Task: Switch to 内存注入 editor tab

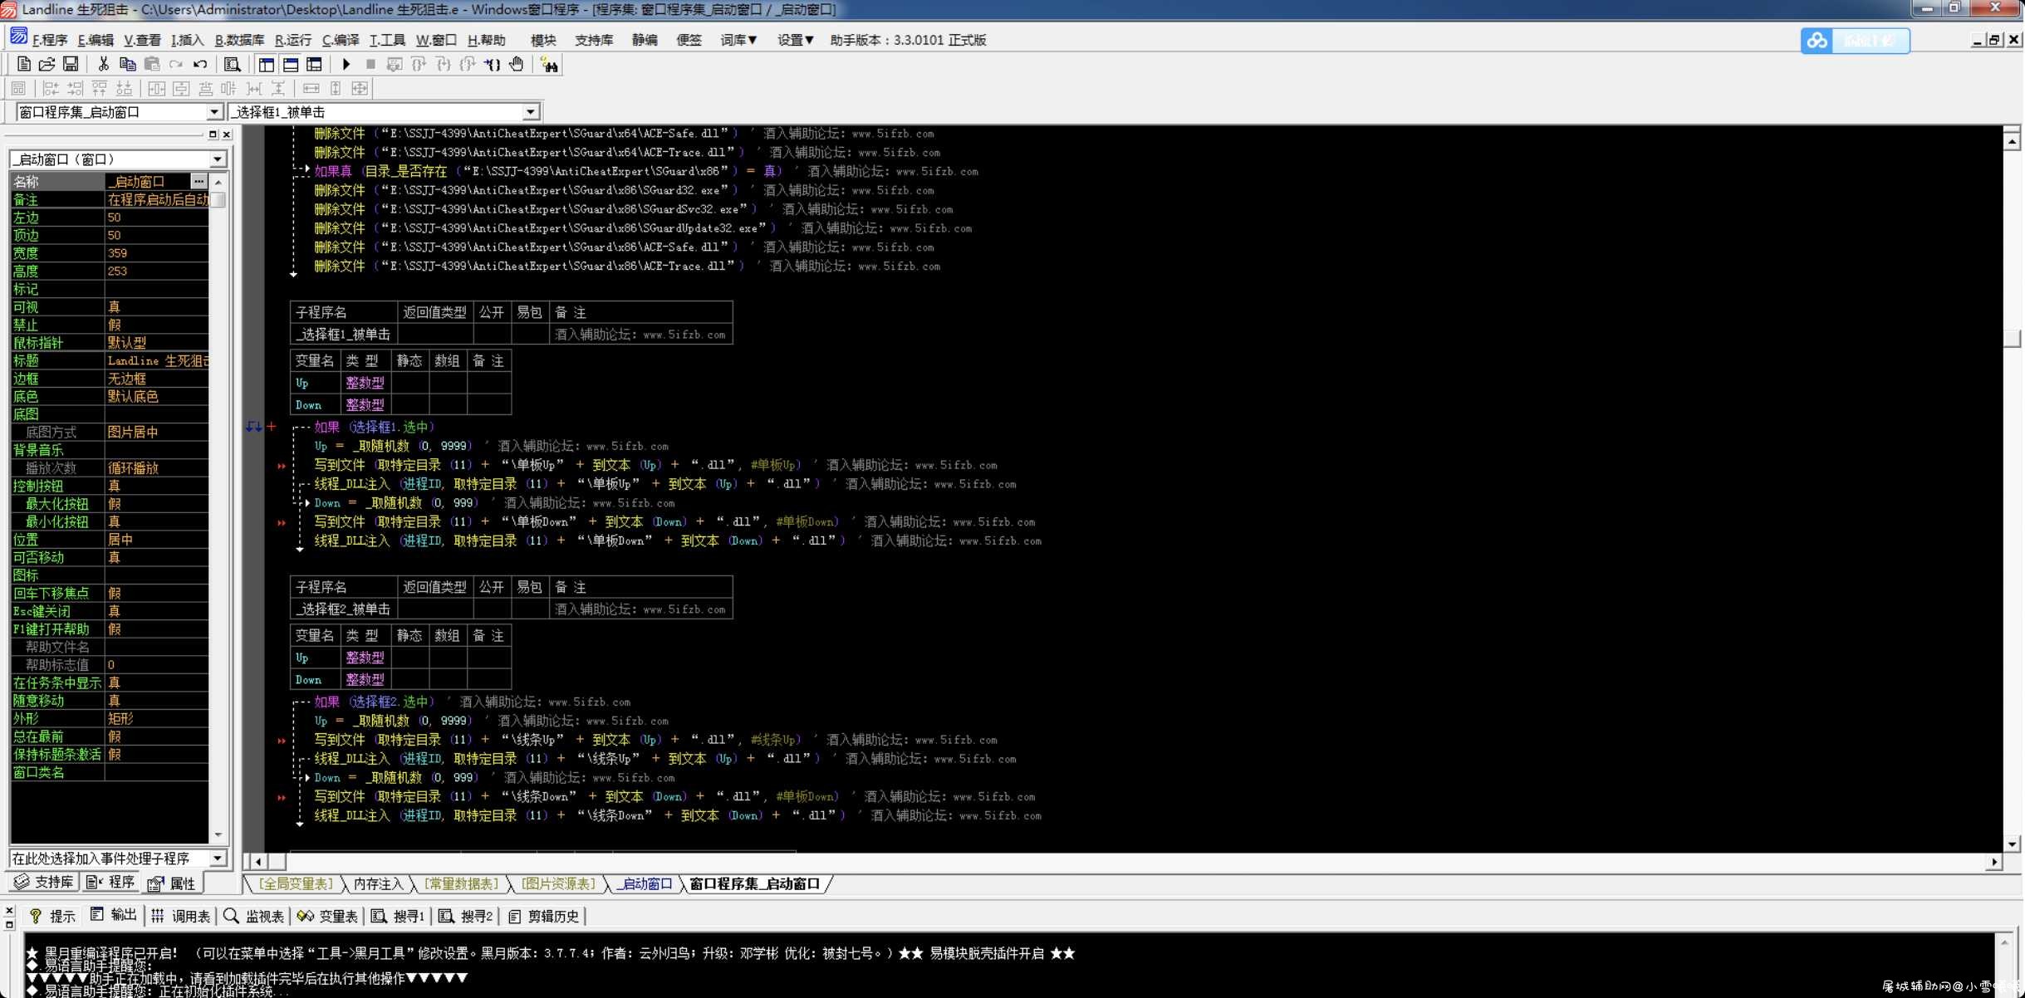Action: [378, 883]
